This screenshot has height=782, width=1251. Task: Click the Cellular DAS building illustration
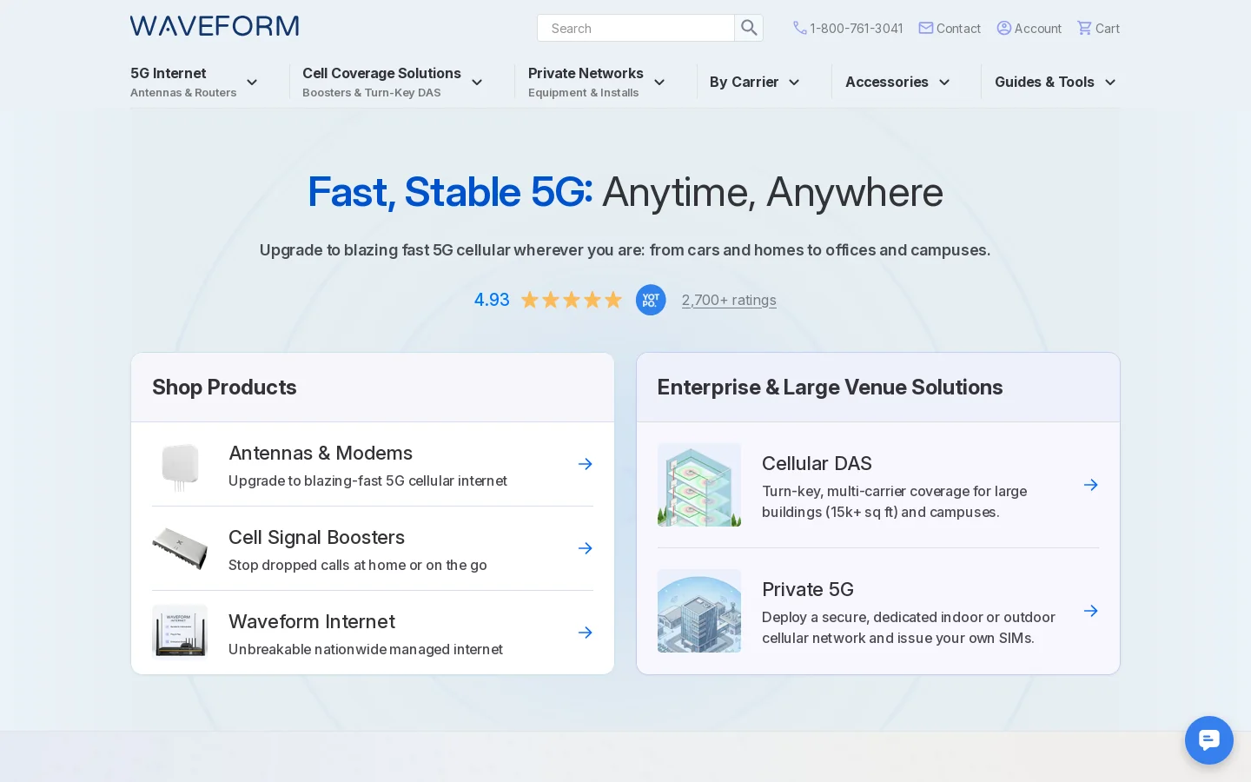pos(699,485)
